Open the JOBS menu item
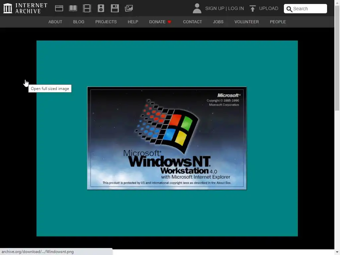The height and width of the screenshot is (255, 340). 218,22
